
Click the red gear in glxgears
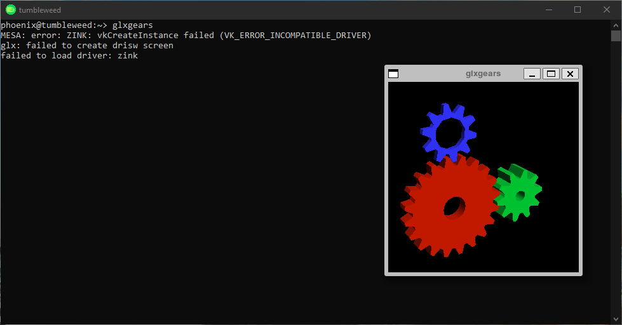[x=450, y=206]
